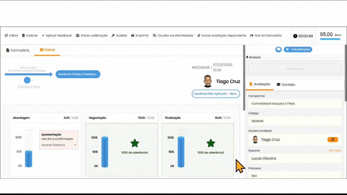
Task: Expand Mostrar Detalhes dropdown
Action: [x=58, y=145]
